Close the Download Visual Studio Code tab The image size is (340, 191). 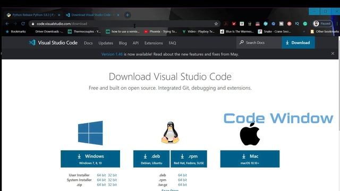tap(118, 15)
